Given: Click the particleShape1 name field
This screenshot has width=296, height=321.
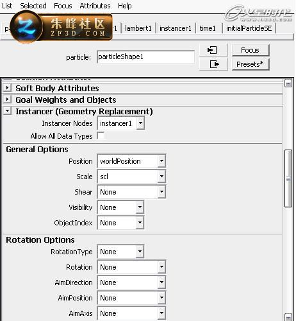Looking at the screenshot, I should coord(145,57).
